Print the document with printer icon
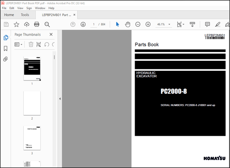Viewport: 230px width, 168px height. point(37,24)
